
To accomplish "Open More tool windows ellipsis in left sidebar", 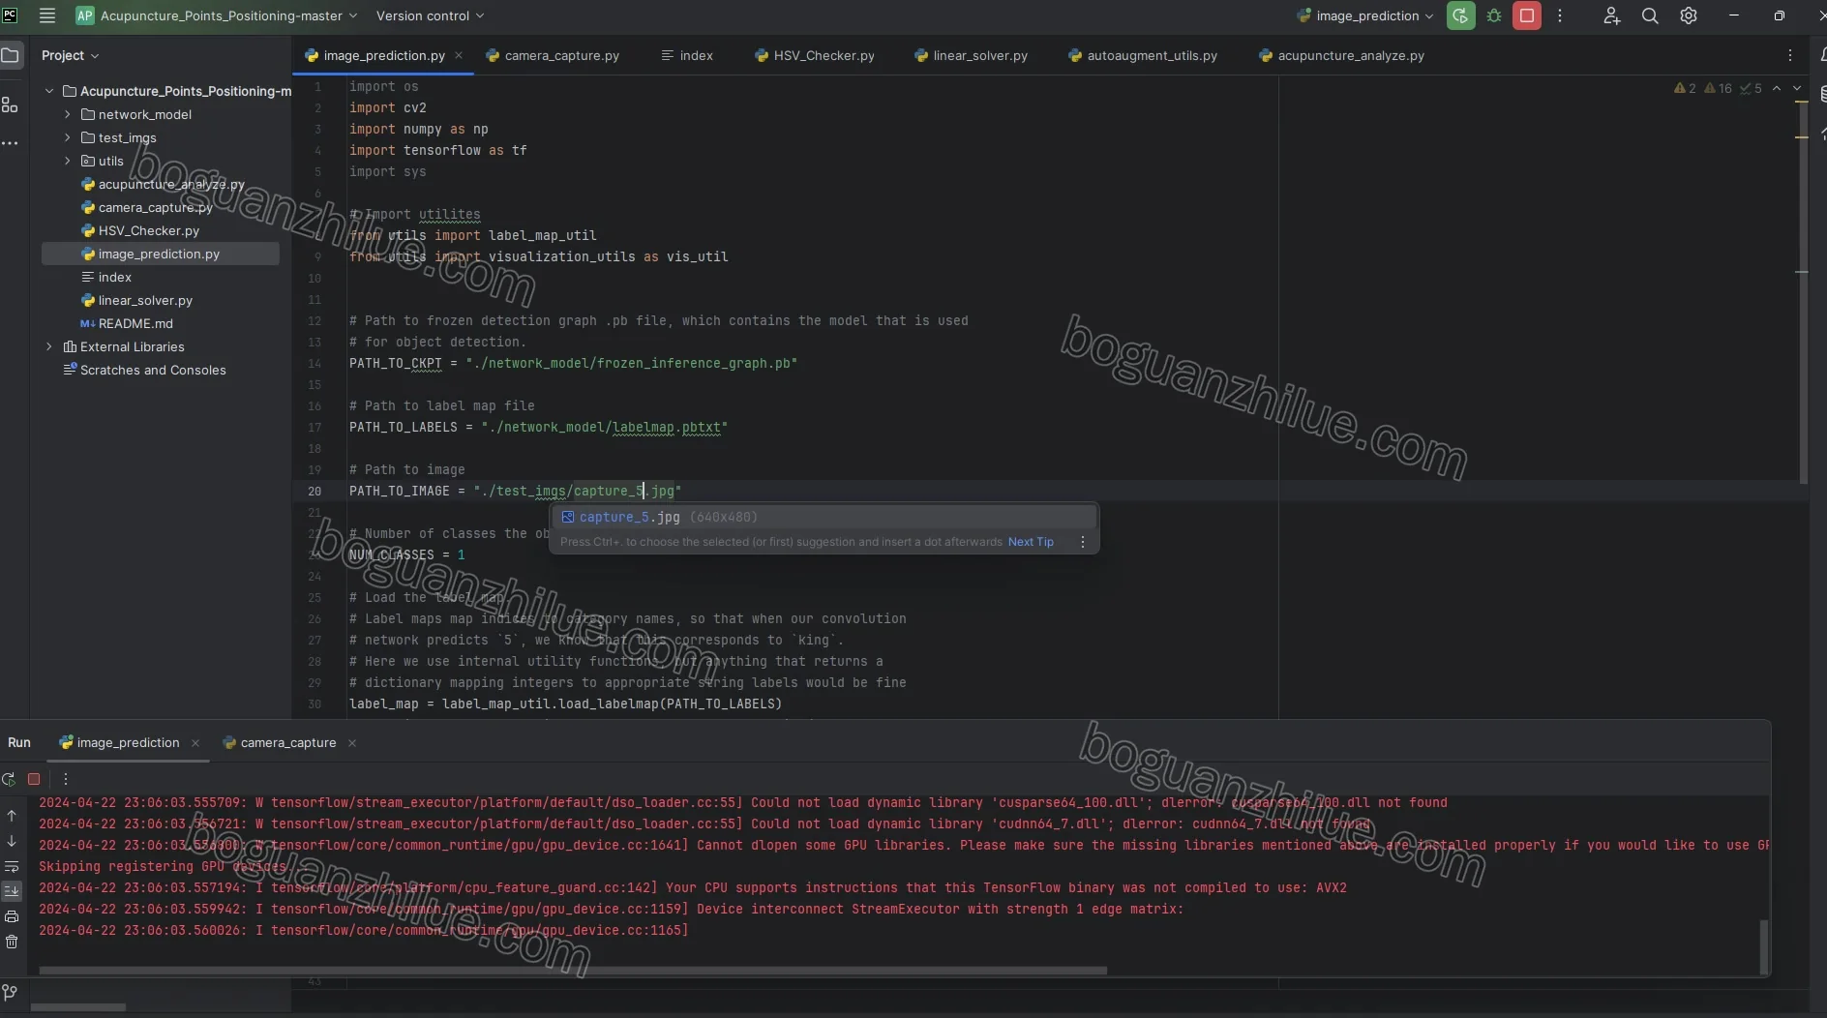I will [11, 143].
